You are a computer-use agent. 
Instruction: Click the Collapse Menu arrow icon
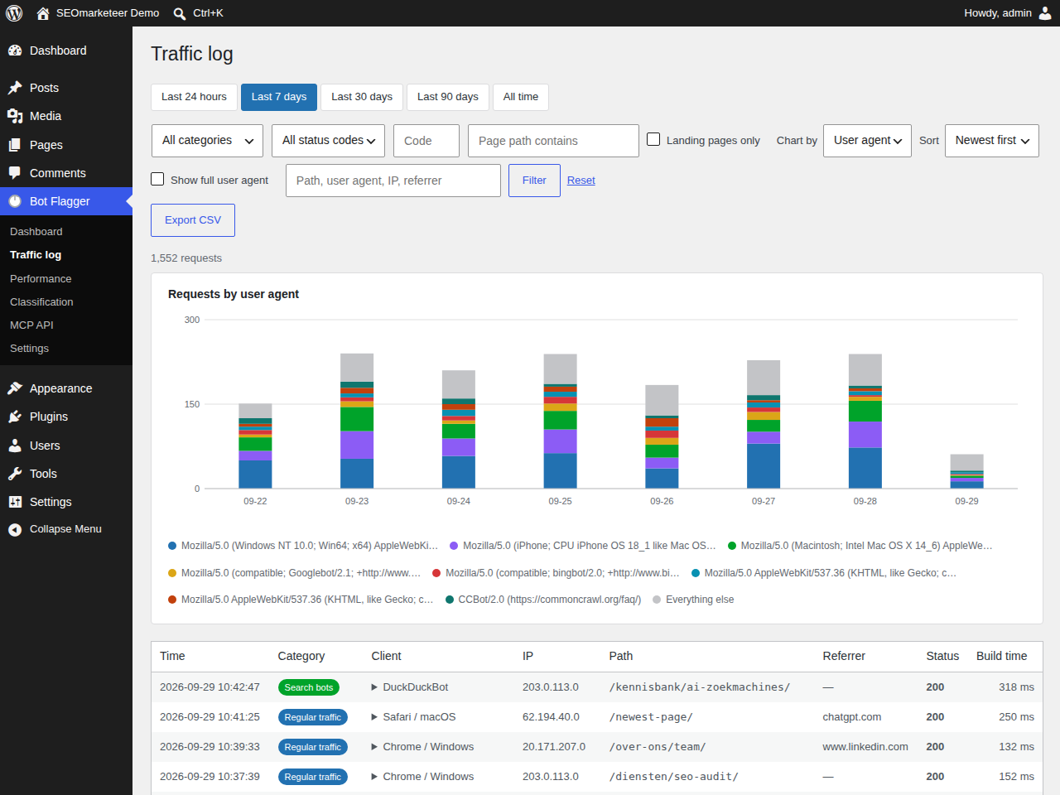point(15,529)
